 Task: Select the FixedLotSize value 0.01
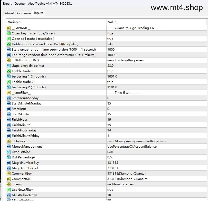(110, 152)
